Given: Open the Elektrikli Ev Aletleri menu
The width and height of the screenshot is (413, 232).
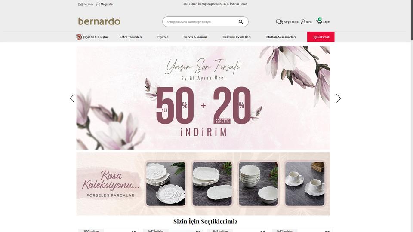Looking at the screenshot, I should (x=237, y=37).
